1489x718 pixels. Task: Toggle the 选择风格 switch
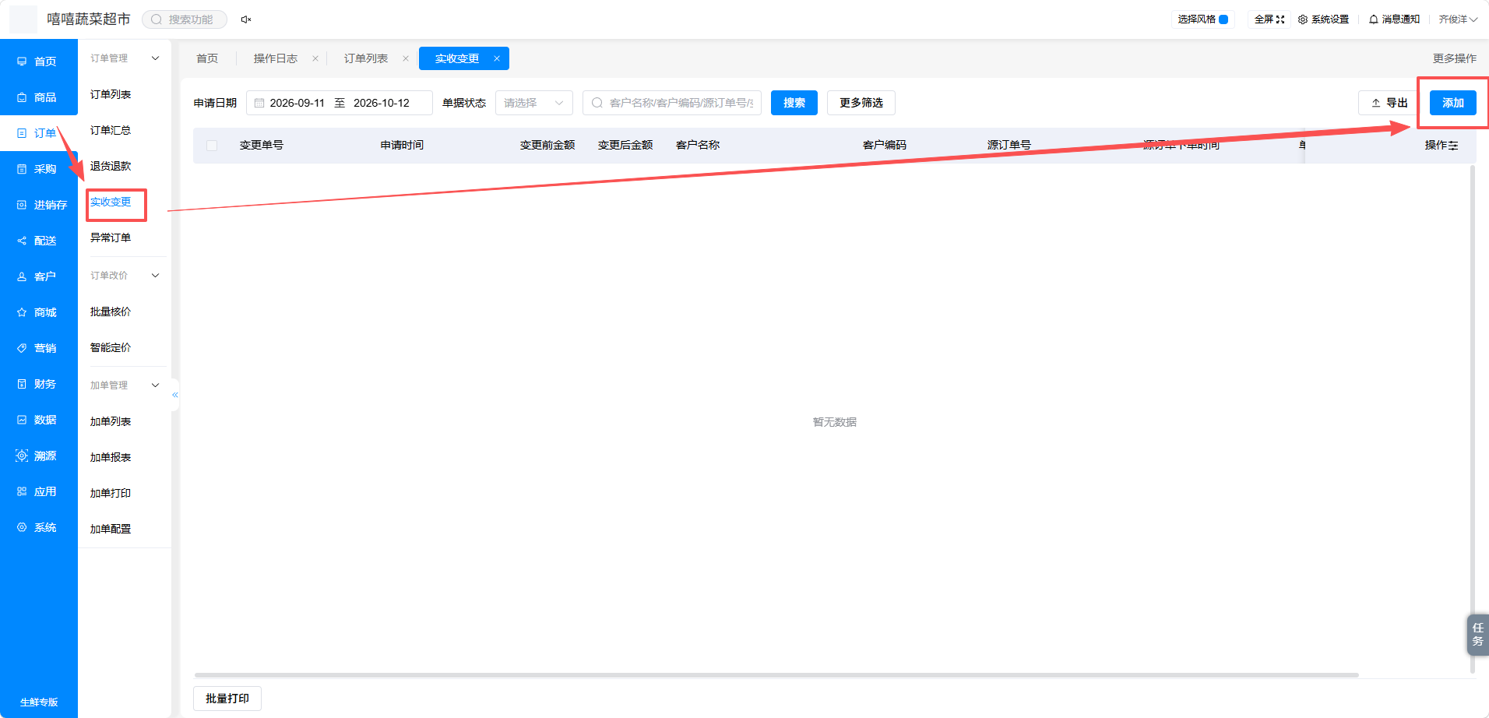pyautogui.click(x=1223, y=19)
